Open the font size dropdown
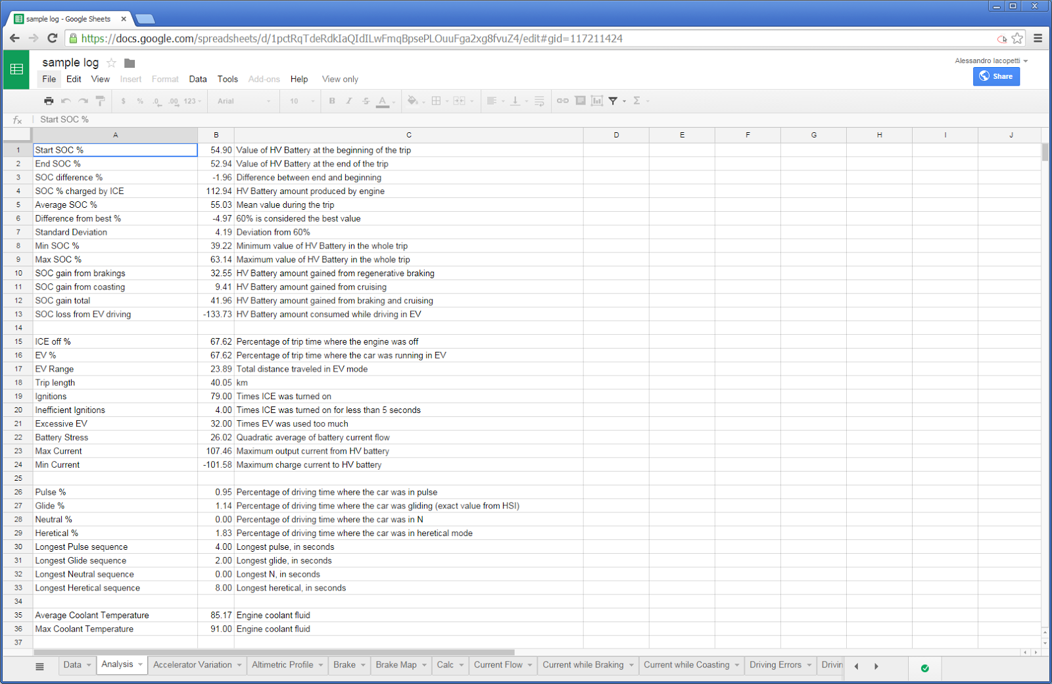 pos(299,101)
